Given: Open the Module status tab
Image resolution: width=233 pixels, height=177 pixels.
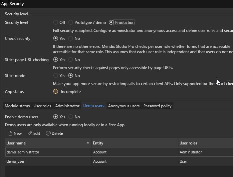Looking at the screenshot, I should pos(17,106).
